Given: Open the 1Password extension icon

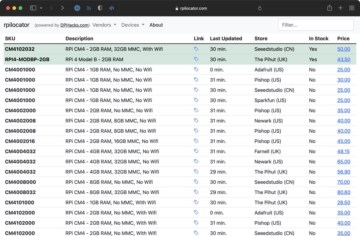Looking at the screenshot, I should pyautogui.click(x=77, y=8).
